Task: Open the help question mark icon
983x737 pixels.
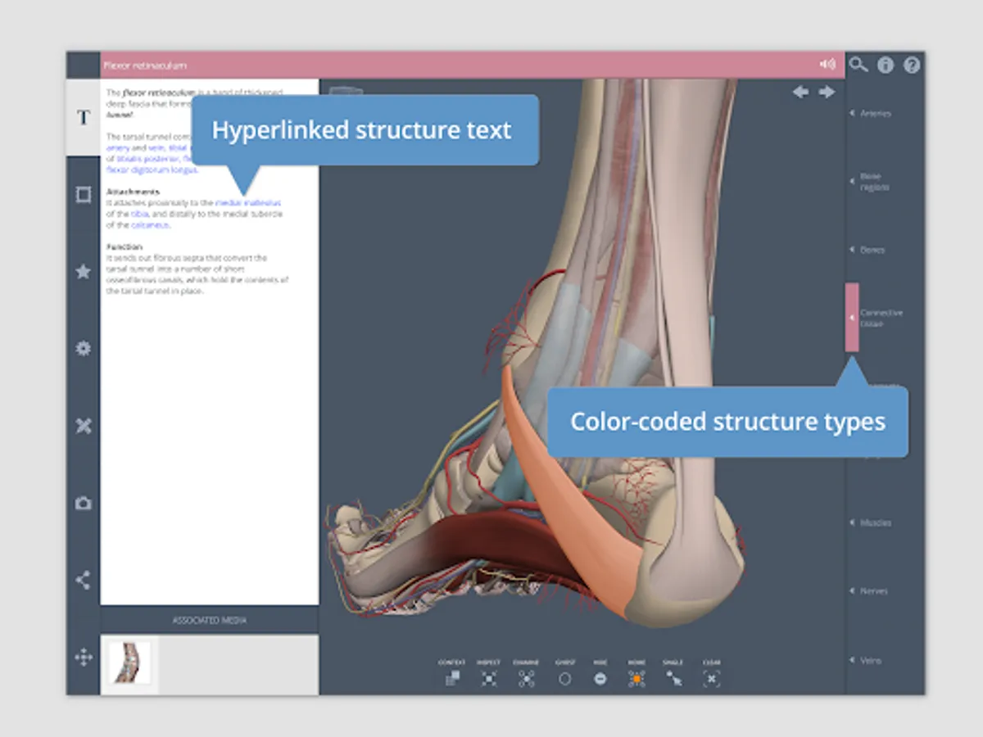Action: [x=912, y=65]
